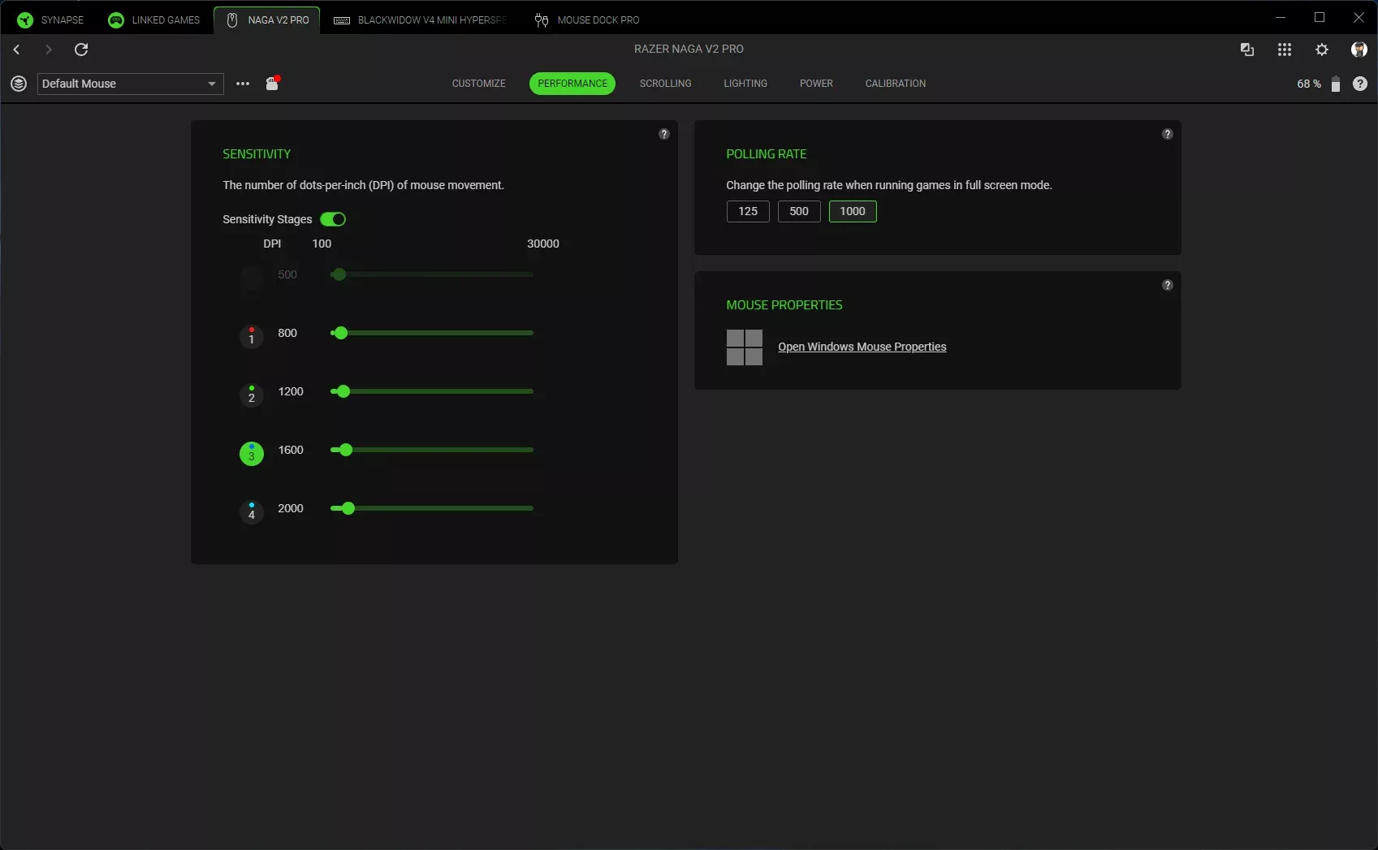Open the Linked Games tab

point(154,19)
